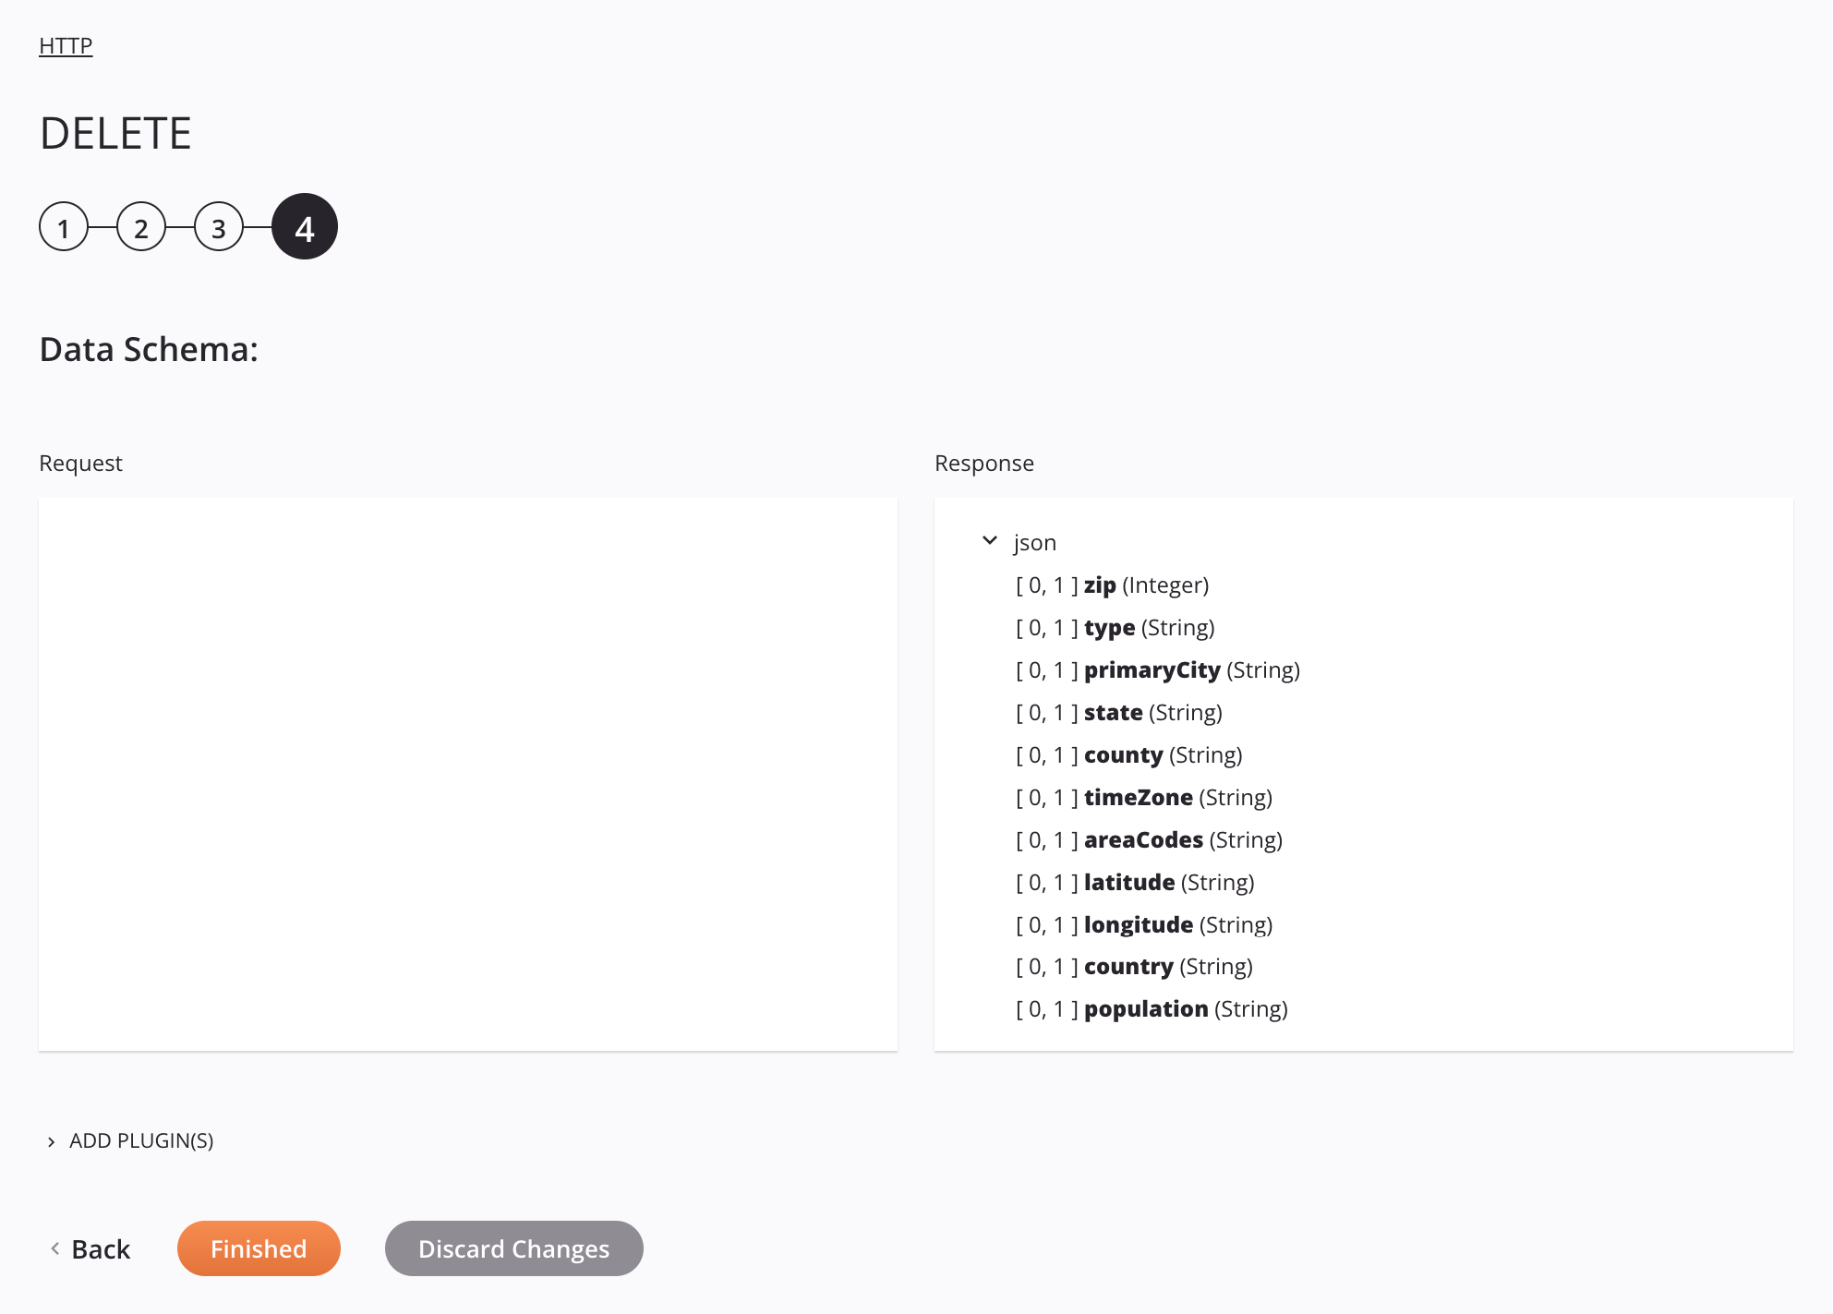Click step 1 circle indicator
This screenshot has width=1833, height=1314.
click(x=66, y=226)
